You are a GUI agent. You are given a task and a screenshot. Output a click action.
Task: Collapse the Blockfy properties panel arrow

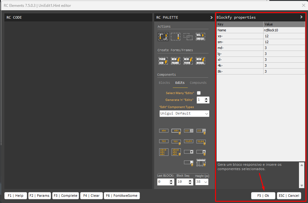pyautogui.click(x=301, y=17)
